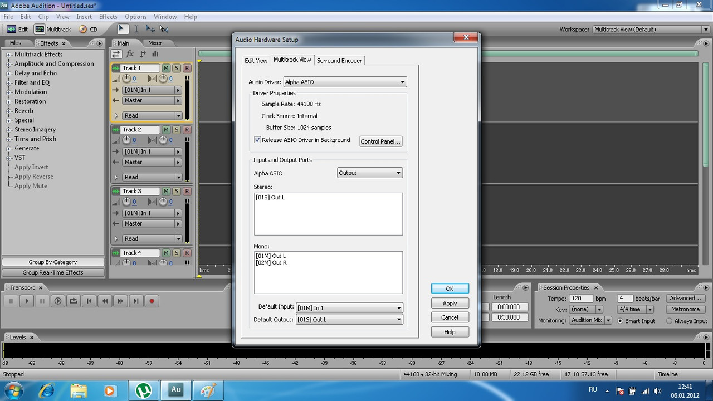Go to end in Transport
The image size is (713, 401).
(x=135, y=301)
